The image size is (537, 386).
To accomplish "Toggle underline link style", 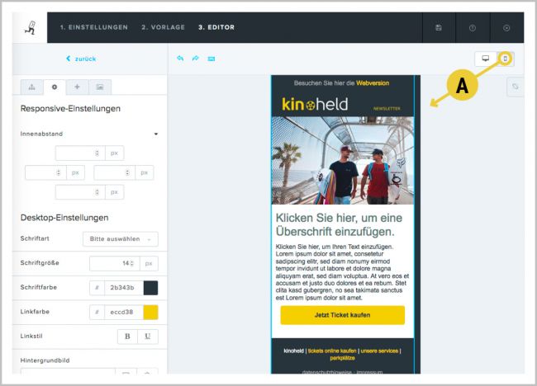I will pos(146,336).
